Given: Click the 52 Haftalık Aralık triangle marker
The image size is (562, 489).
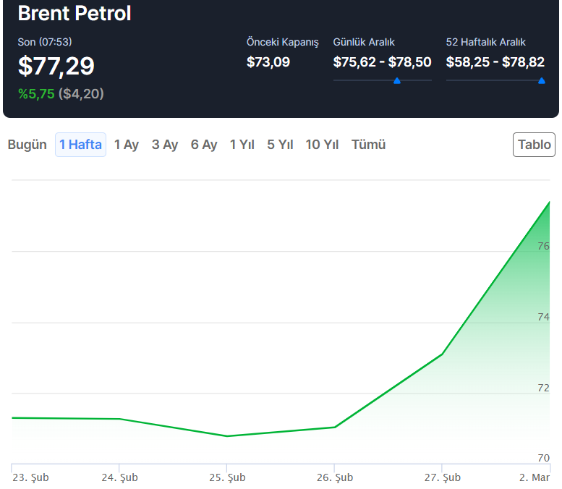Looking at the screenshot, I should coord(542,81).
